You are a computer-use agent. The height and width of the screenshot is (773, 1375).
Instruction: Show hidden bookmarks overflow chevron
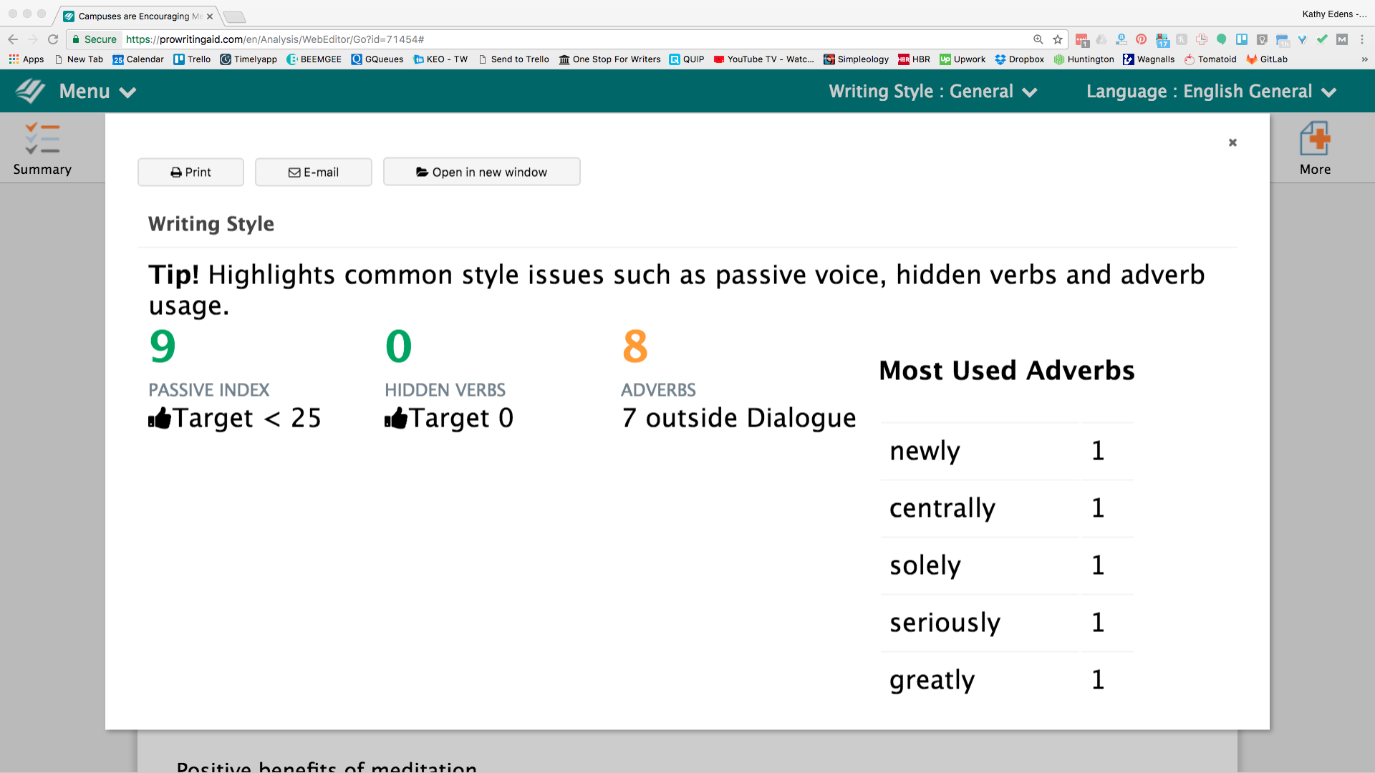click(1364, 59)
